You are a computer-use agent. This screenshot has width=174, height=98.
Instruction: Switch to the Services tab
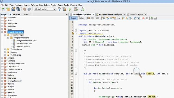[x=16, y=14]
